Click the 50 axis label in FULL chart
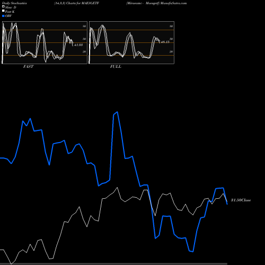Viewport: 265px width, 265px height. (x=171, y=39)
